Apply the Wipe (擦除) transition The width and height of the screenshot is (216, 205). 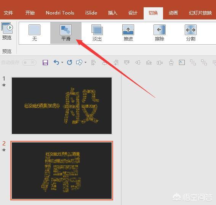point(159,33)
